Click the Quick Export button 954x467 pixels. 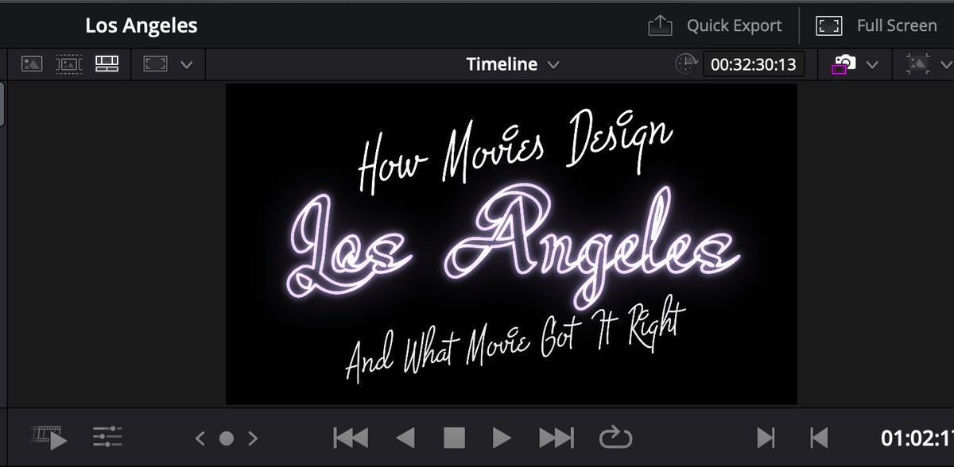pyautogui.click(x=715, y=25)
